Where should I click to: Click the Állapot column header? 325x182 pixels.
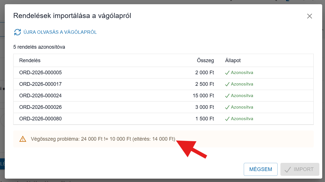point(233,60)
